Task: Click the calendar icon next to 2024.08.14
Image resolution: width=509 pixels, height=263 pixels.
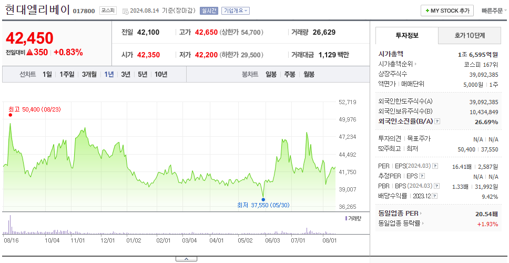Action: (125, 11)
